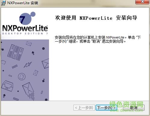Close the NXPowerLite installer window
The height and width of the screenshot is (116, 150).
(142, 2)
